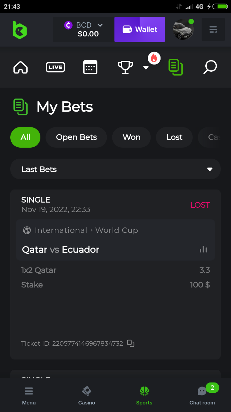Screen dimensions: 231x412
Task: Tap the green BC logo icon
Action: click(20, 30)
